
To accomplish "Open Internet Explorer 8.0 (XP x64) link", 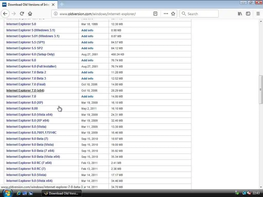I will [x=28, y=121].
